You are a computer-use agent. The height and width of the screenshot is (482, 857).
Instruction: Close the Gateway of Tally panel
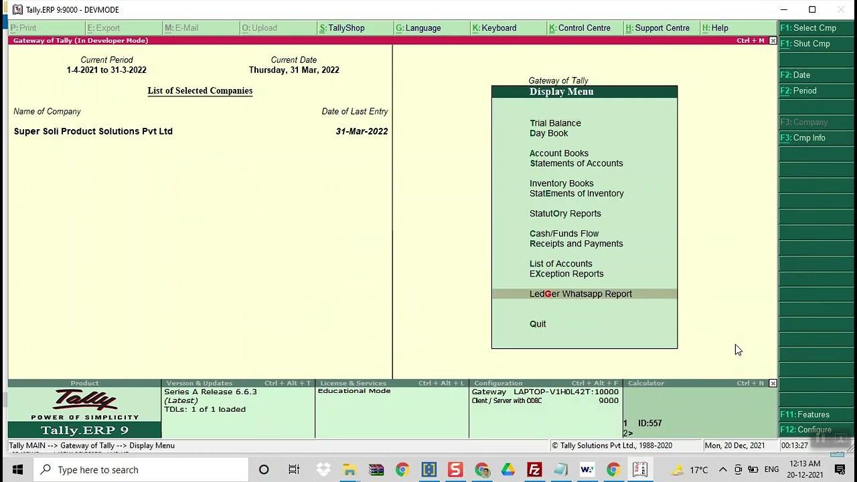tap(773, 41)
